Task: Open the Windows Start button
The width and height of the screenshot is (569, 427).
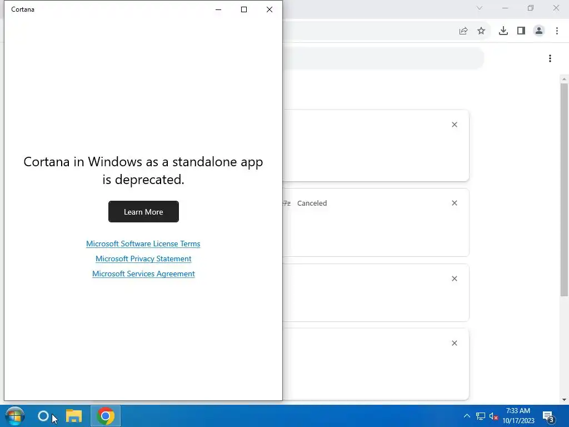Action: click(x=15, y=416)
